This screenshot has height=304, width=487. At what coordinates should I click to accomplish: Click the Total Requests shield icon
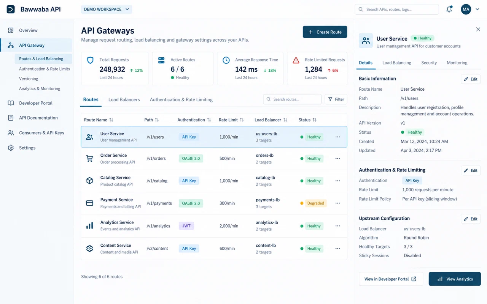[x=90, y=60]
